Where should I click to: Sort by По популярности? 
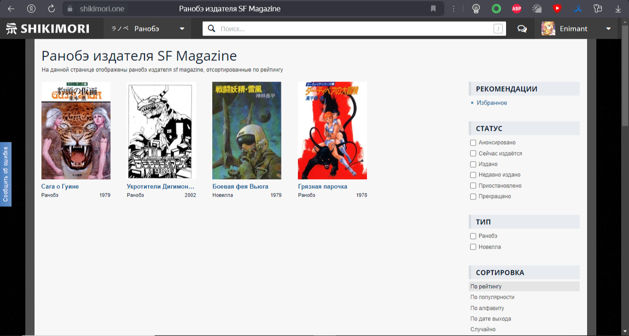(x=492, y=297)
